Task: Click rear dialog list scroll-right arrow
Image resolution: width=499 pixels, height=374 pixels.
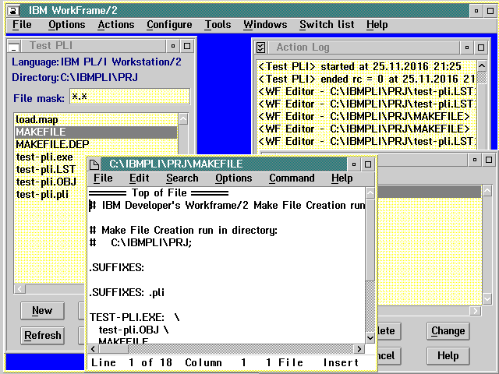Action: click(x=476, y=311)
